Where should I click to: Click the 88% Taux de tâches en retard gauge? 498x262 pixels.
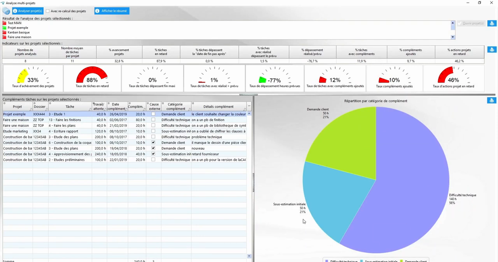pos(92,78)
